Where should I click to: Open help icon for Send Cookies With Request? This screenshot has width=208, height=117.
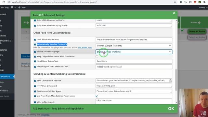[35, 81]
